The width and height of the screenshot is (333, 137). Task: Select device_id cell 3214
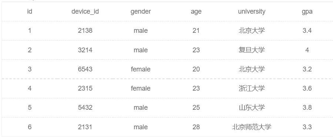click(85, 50)
